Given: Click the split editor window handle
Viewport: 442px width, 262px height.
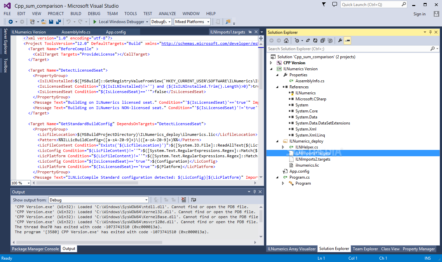Looking at the screenshot, I should coord(261,38).
